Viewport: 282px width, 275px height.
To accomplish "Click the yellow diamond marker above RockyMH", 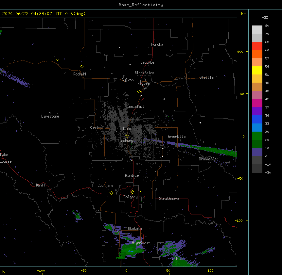I will point(81,67).
